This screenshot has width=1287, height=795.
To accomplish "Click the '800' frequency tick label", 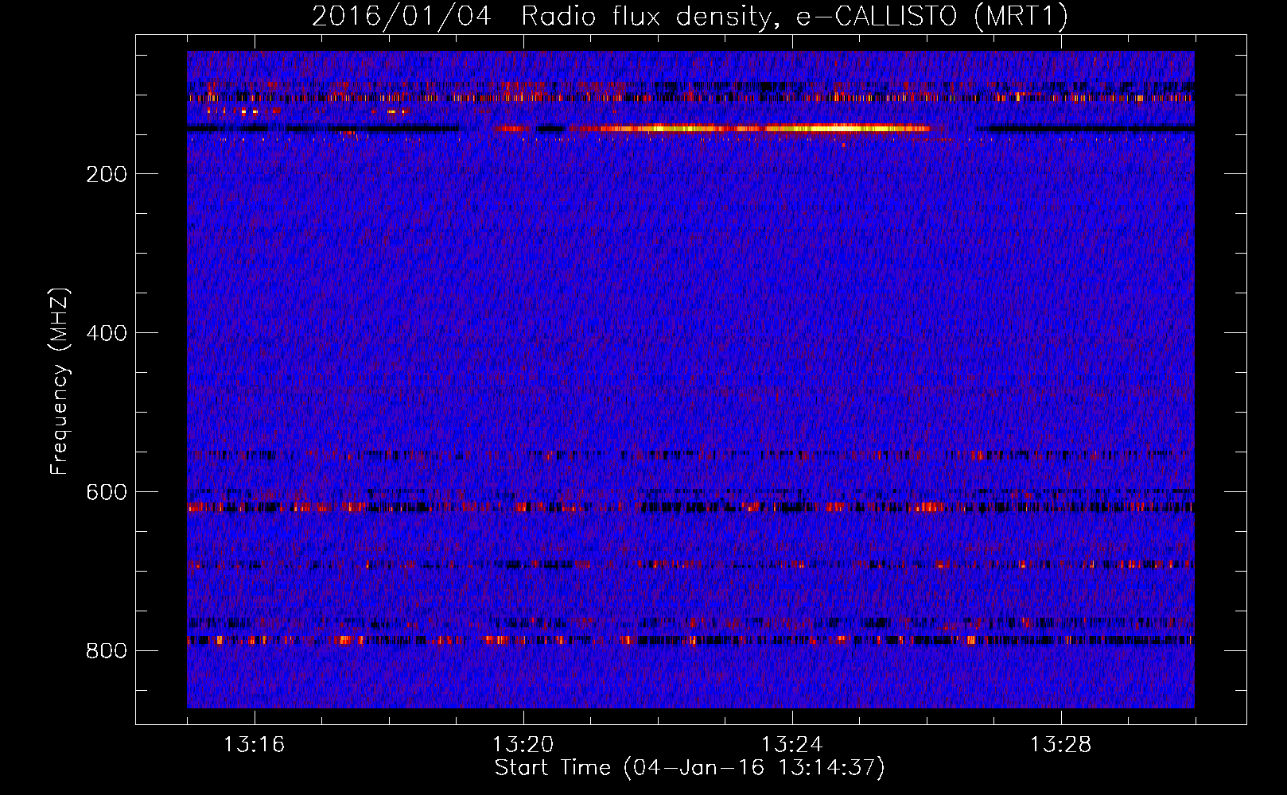I will [x=107, y=651].
